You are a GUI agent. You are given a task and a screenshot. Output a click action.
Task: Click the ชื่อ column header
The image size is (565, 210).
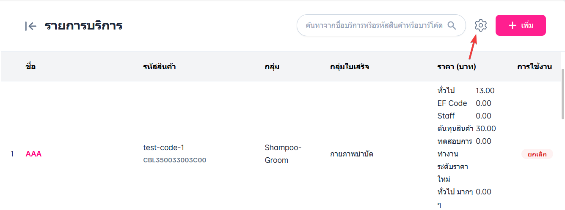[30, 67]
